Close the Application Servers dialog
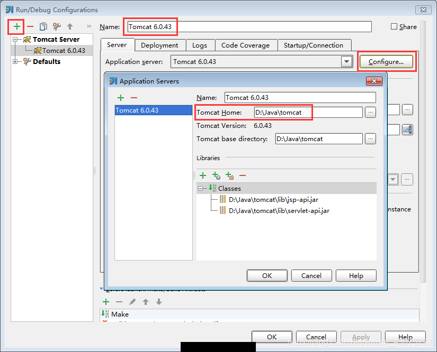Screen dimensions: 437x352 point(374,81)
